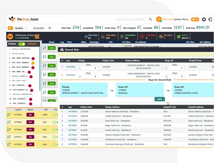Click the No Show icon
The image size is (214, 163).
point(161,36)
